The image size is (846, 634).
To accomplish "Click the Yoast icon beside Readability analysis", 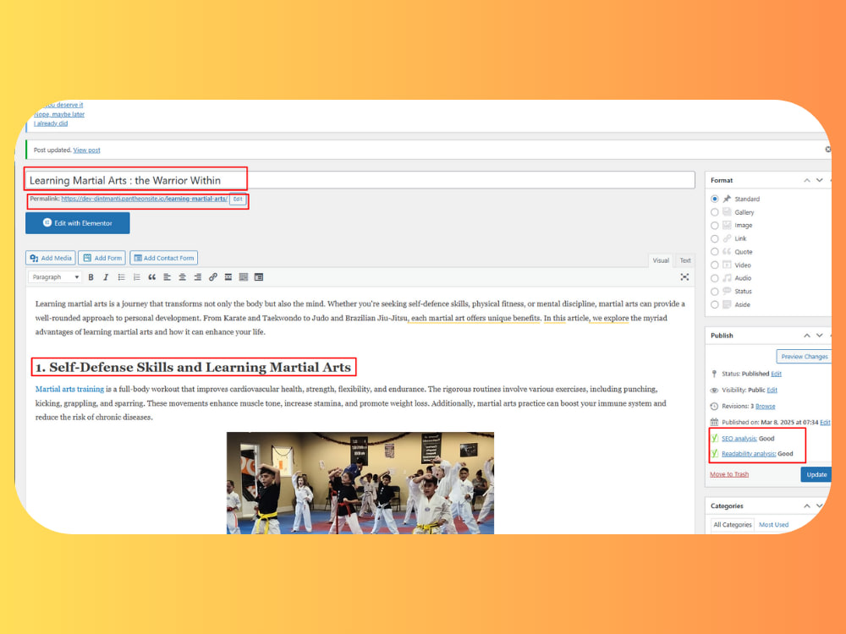I will coord(715,453).
